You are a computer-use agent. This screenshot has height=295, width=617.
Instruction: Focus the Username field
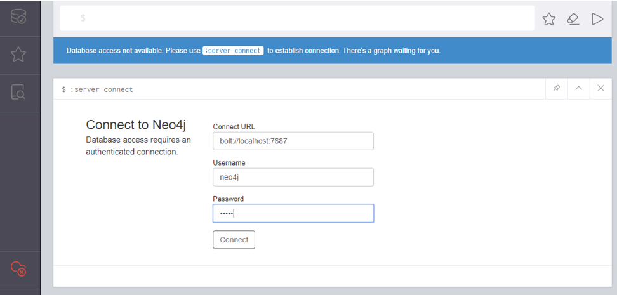click(x=293, y=177)
